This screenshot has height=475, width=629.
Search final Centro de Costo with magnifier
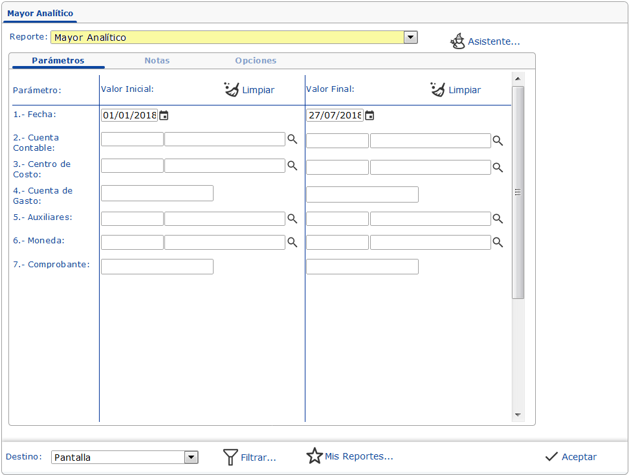pyautogui.click(x=498, y=167)
